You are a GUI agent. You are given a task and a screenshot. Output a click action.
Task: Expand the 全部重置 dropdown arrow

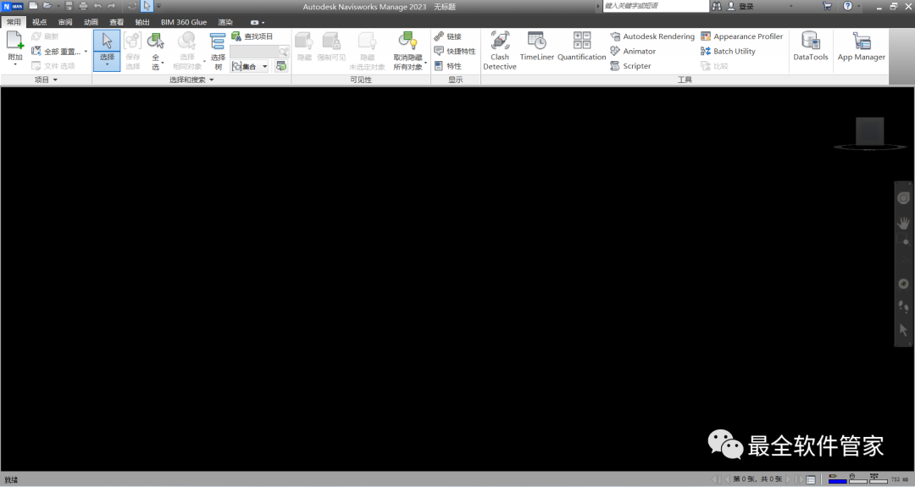point(86,52)
